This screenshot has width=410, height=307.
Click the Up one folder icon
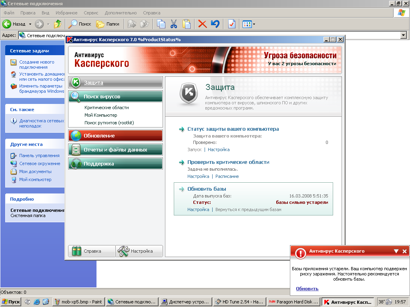(58, 24)
